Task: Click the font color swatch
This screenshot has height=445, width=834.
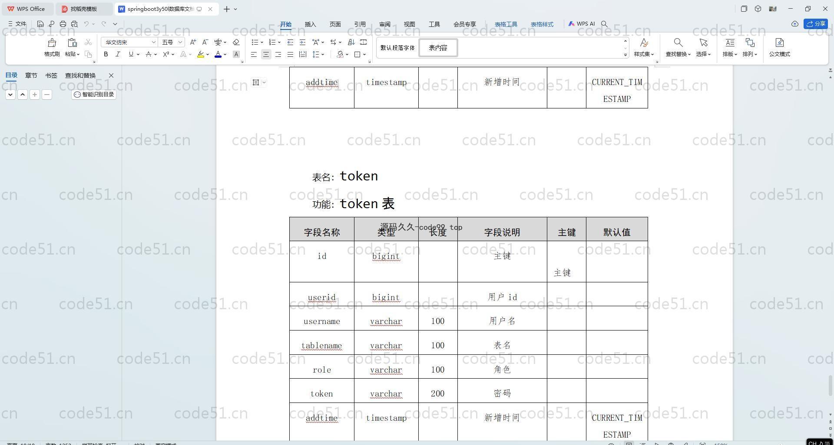Action: [x=218, y=54]
